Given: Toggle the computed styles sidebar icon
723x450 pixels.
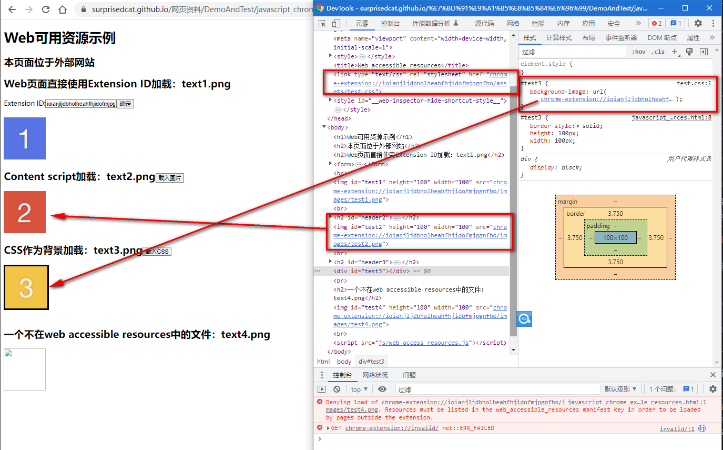Looking at the screenshot, I should click(x=704, y=52).
